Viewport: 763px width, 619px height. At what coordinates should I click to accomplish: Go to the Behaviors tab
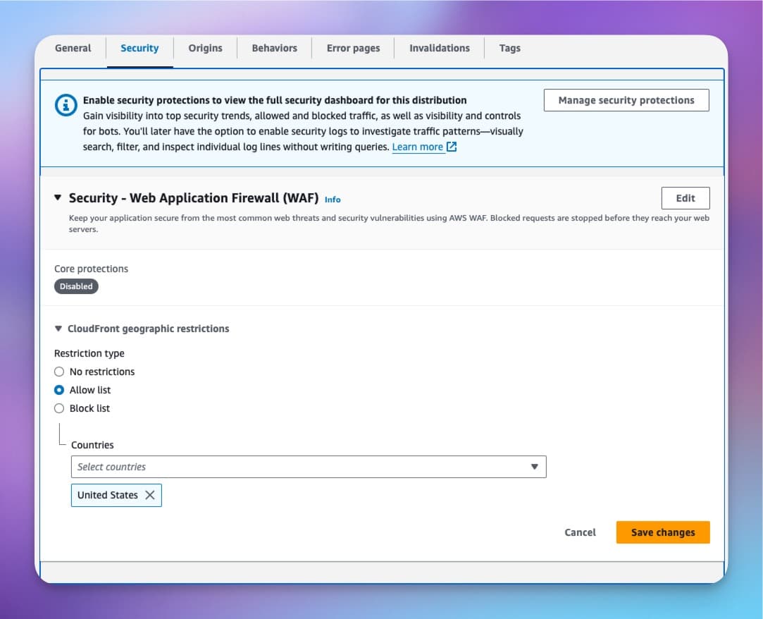[x=275, y=48]
